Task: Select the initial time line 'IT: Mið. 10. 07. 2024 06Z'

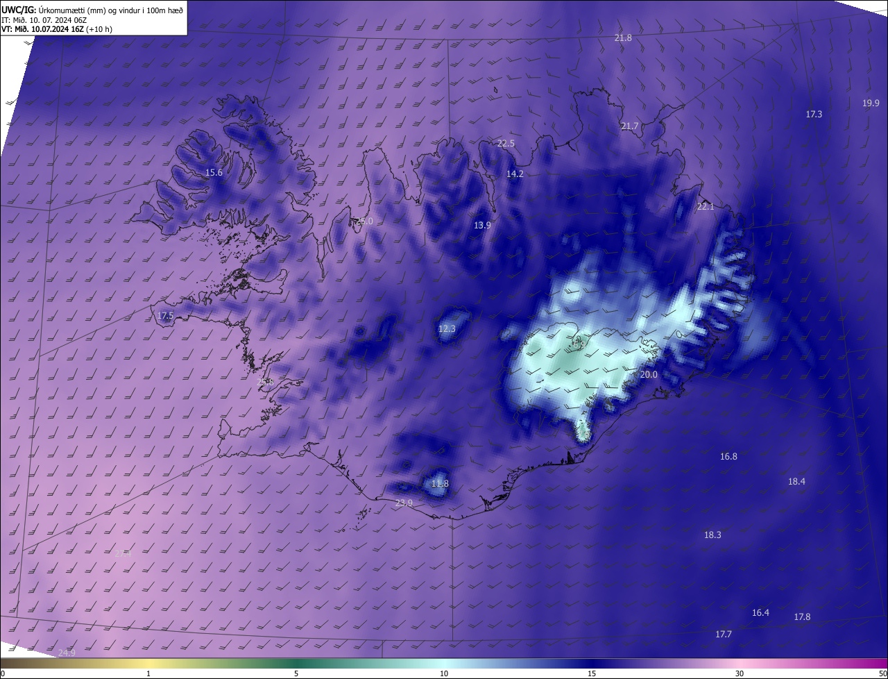Action: click(43, 20)
